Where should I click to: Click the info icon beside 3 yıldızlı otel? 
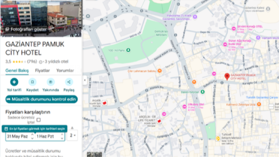40,62
